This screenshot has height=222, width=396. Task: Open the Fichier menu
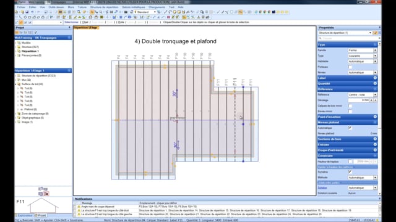click(21, 7)
